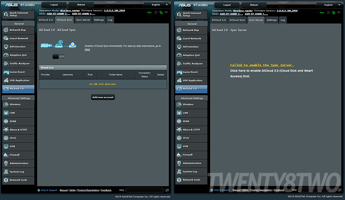
Task: Open Adaptive QoS icon in left window
Action: pos(6,55)
